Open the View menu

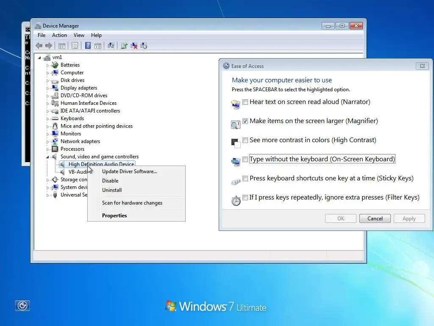pos(79,35)
